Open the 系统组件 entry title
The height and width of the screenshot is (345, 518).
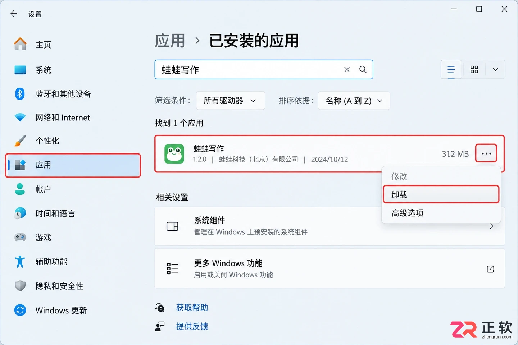(x=210, y=220)
